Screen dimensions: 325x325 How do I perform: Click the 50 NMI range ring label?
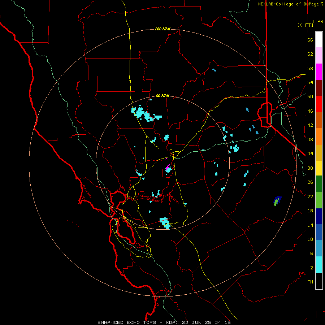coord(162,96)
